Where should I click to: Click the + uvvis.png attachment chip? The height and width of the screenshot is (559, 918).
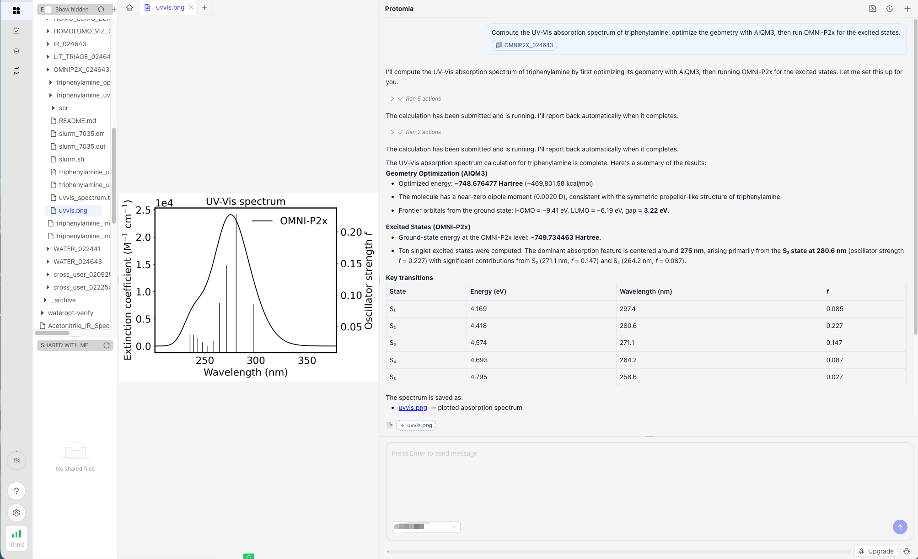416,425
